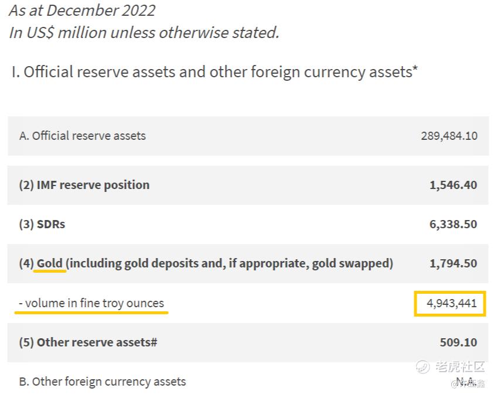This screenshot has height=395, width=494.
Task: Select the "(2) IMF reserve position" label
Action: [x=84, y=185]
